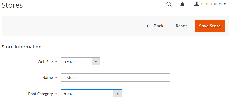Screen dimensions: 232x103
Task: Click the Reset button
Action: coord(181,26)
